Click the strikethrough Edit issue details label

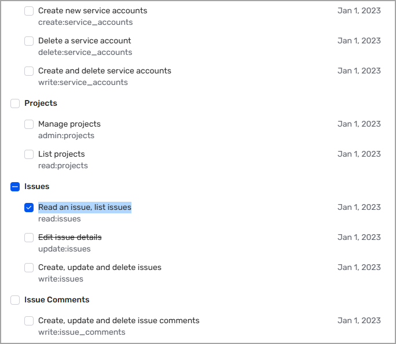pyautogui.click(x=69, y=237)
